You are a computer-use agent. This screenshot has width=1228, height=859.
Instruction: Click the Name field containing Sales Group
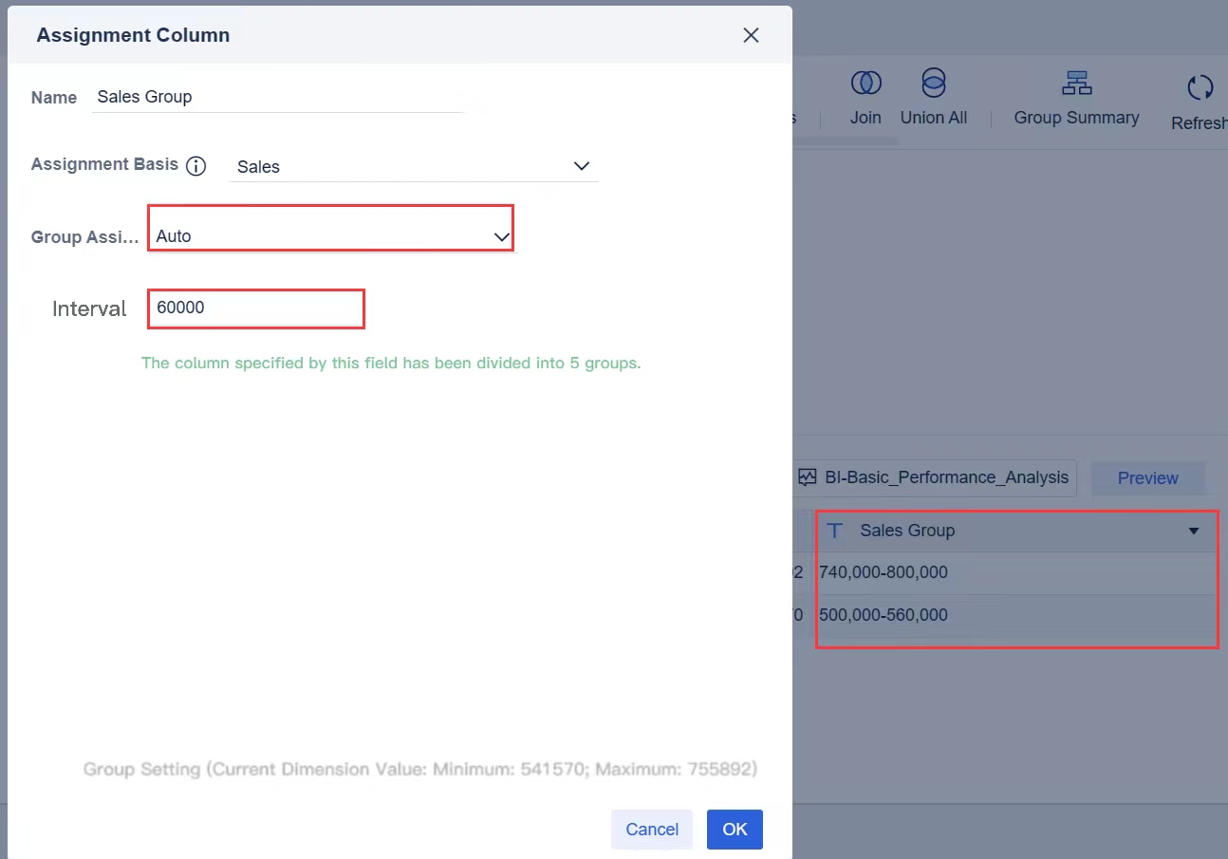277,97
